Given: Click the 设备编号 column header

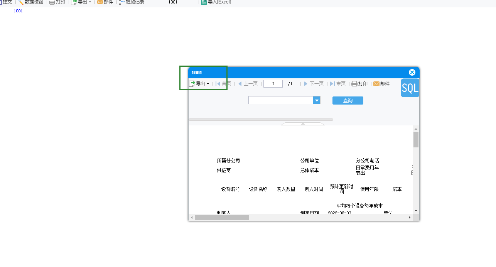Looking at the screenshot, I should 231,189.
